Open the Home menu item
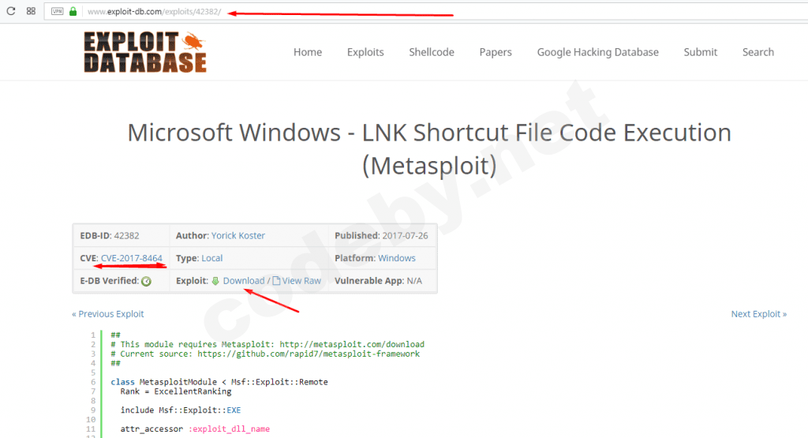 308,52
